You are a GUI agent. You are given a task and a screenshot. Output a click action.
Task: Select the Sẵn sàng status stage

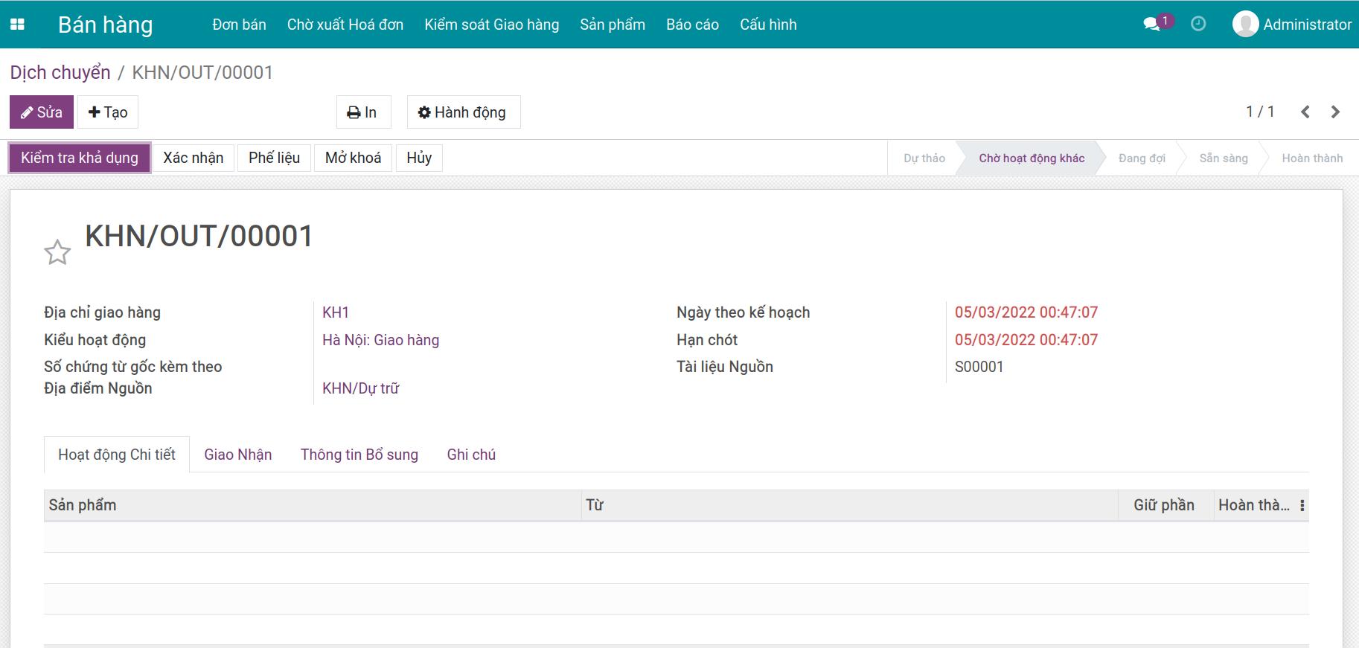click(x=1223, y=158)
